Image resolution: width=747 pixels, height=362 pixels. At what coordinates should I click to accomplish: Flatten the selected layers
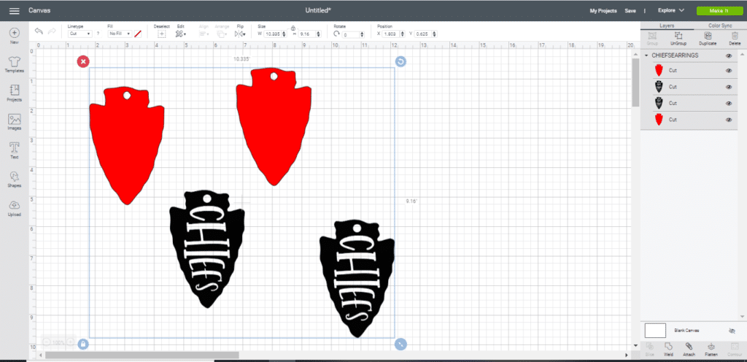tap(711, 348)
